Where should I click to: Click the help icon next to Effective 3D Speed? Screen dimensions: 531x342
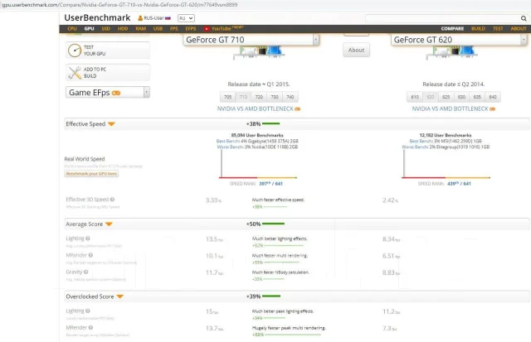[x=112, y=200]
